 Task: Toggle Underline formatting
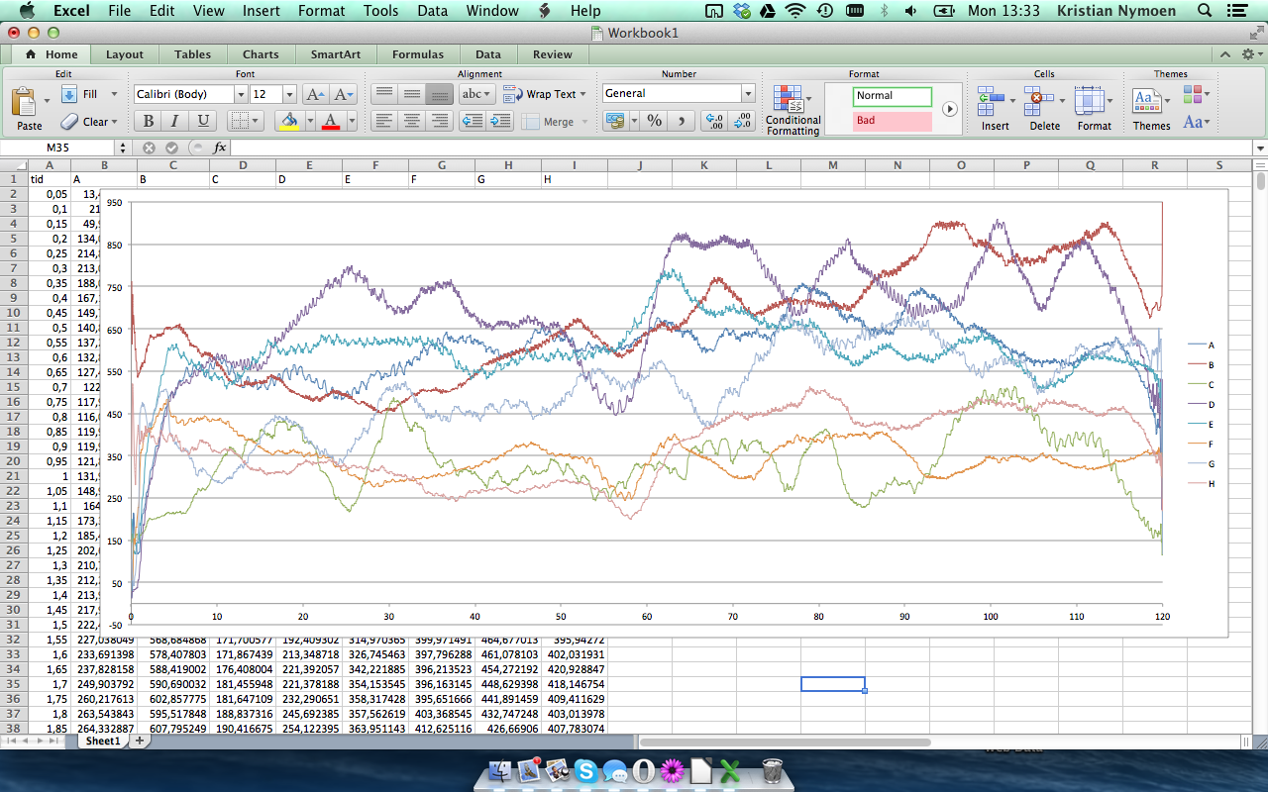[x=203, y=121]
